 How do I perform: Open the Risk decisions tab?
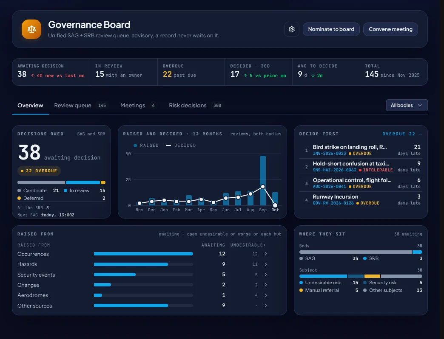point(195,105)
